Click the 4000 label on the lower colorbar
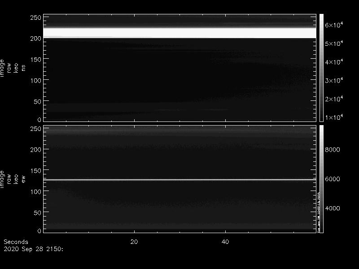This screenshot has width=359, height=269. pos(333,208)
